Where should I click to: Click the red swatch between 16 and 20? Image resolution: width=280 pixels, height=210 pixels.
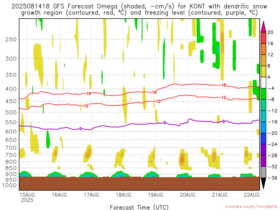[263, 38]
